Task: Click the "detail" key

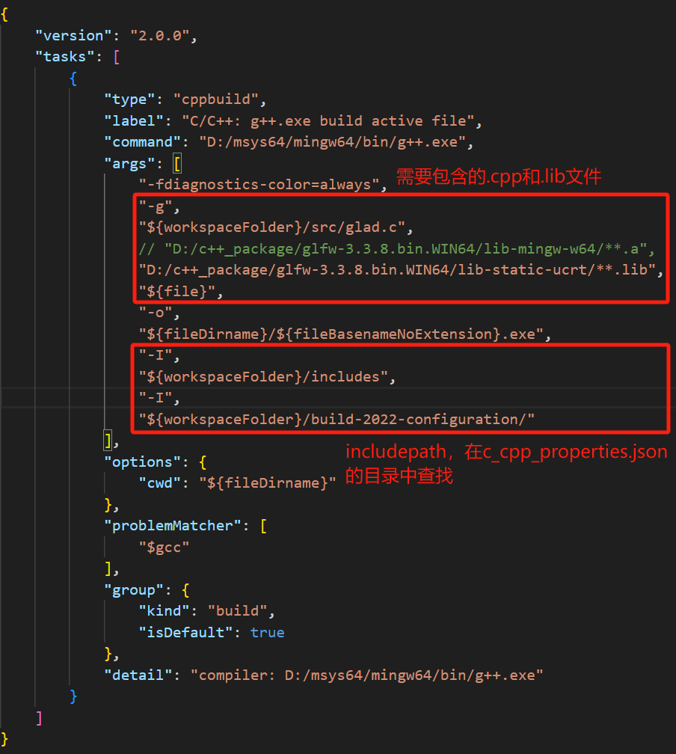Action: point(138,675)
